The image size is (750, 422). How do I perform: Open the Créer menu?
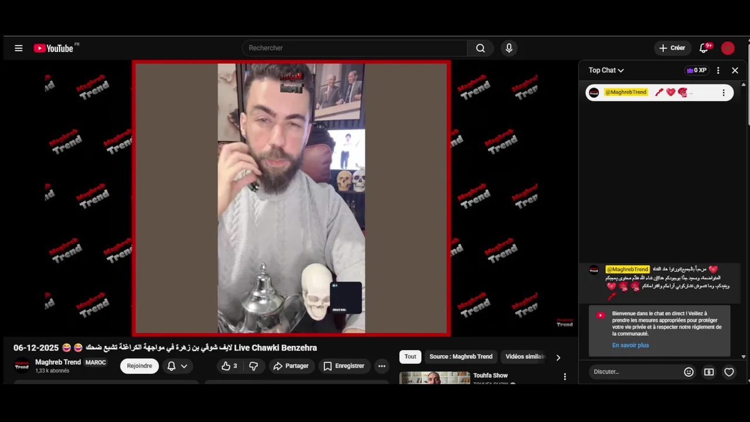672,48
